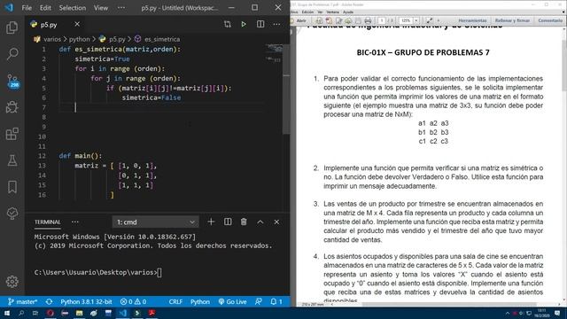Open editor More Actions ellipsis
The width and height of the screenshot is (567, 319).
click(x=276, y=24)
